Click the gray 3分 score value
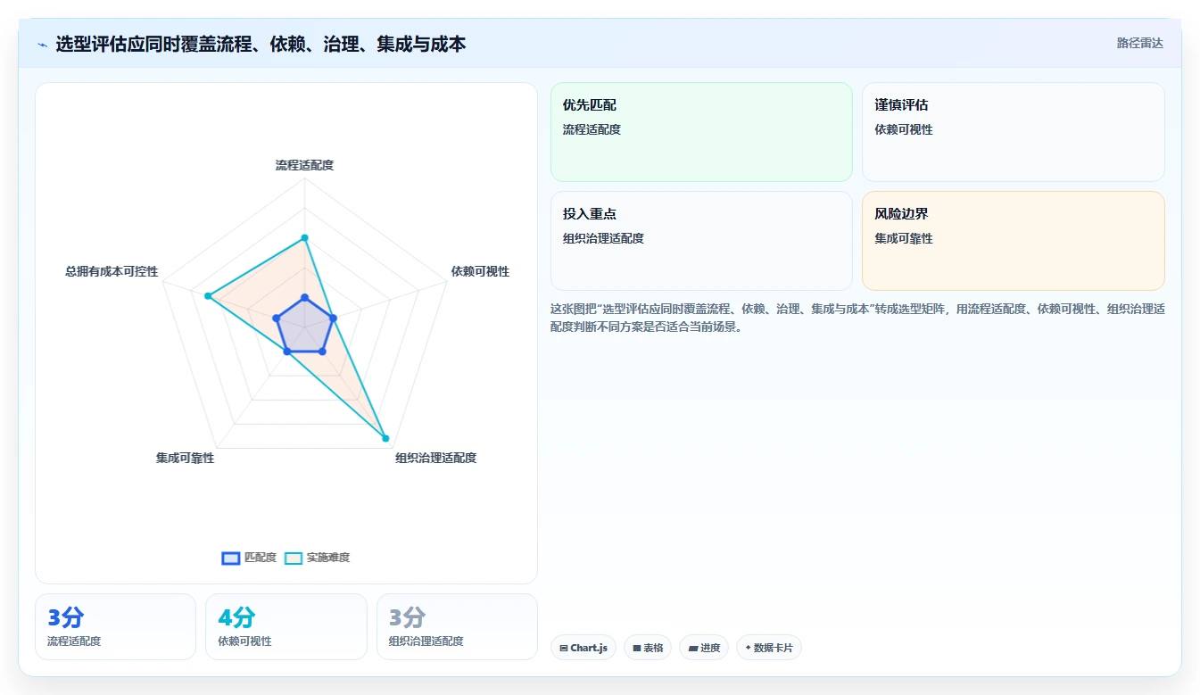Viewport: 1200px width, 695px height. tap(408, 617)
